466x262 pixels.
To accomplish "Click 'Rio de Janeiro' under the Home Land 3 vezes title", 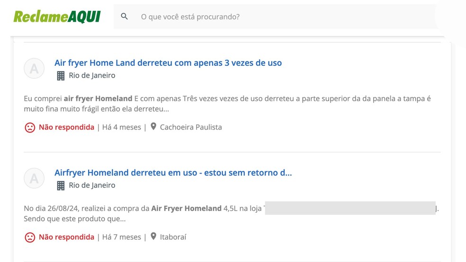I will click(92, 75).
